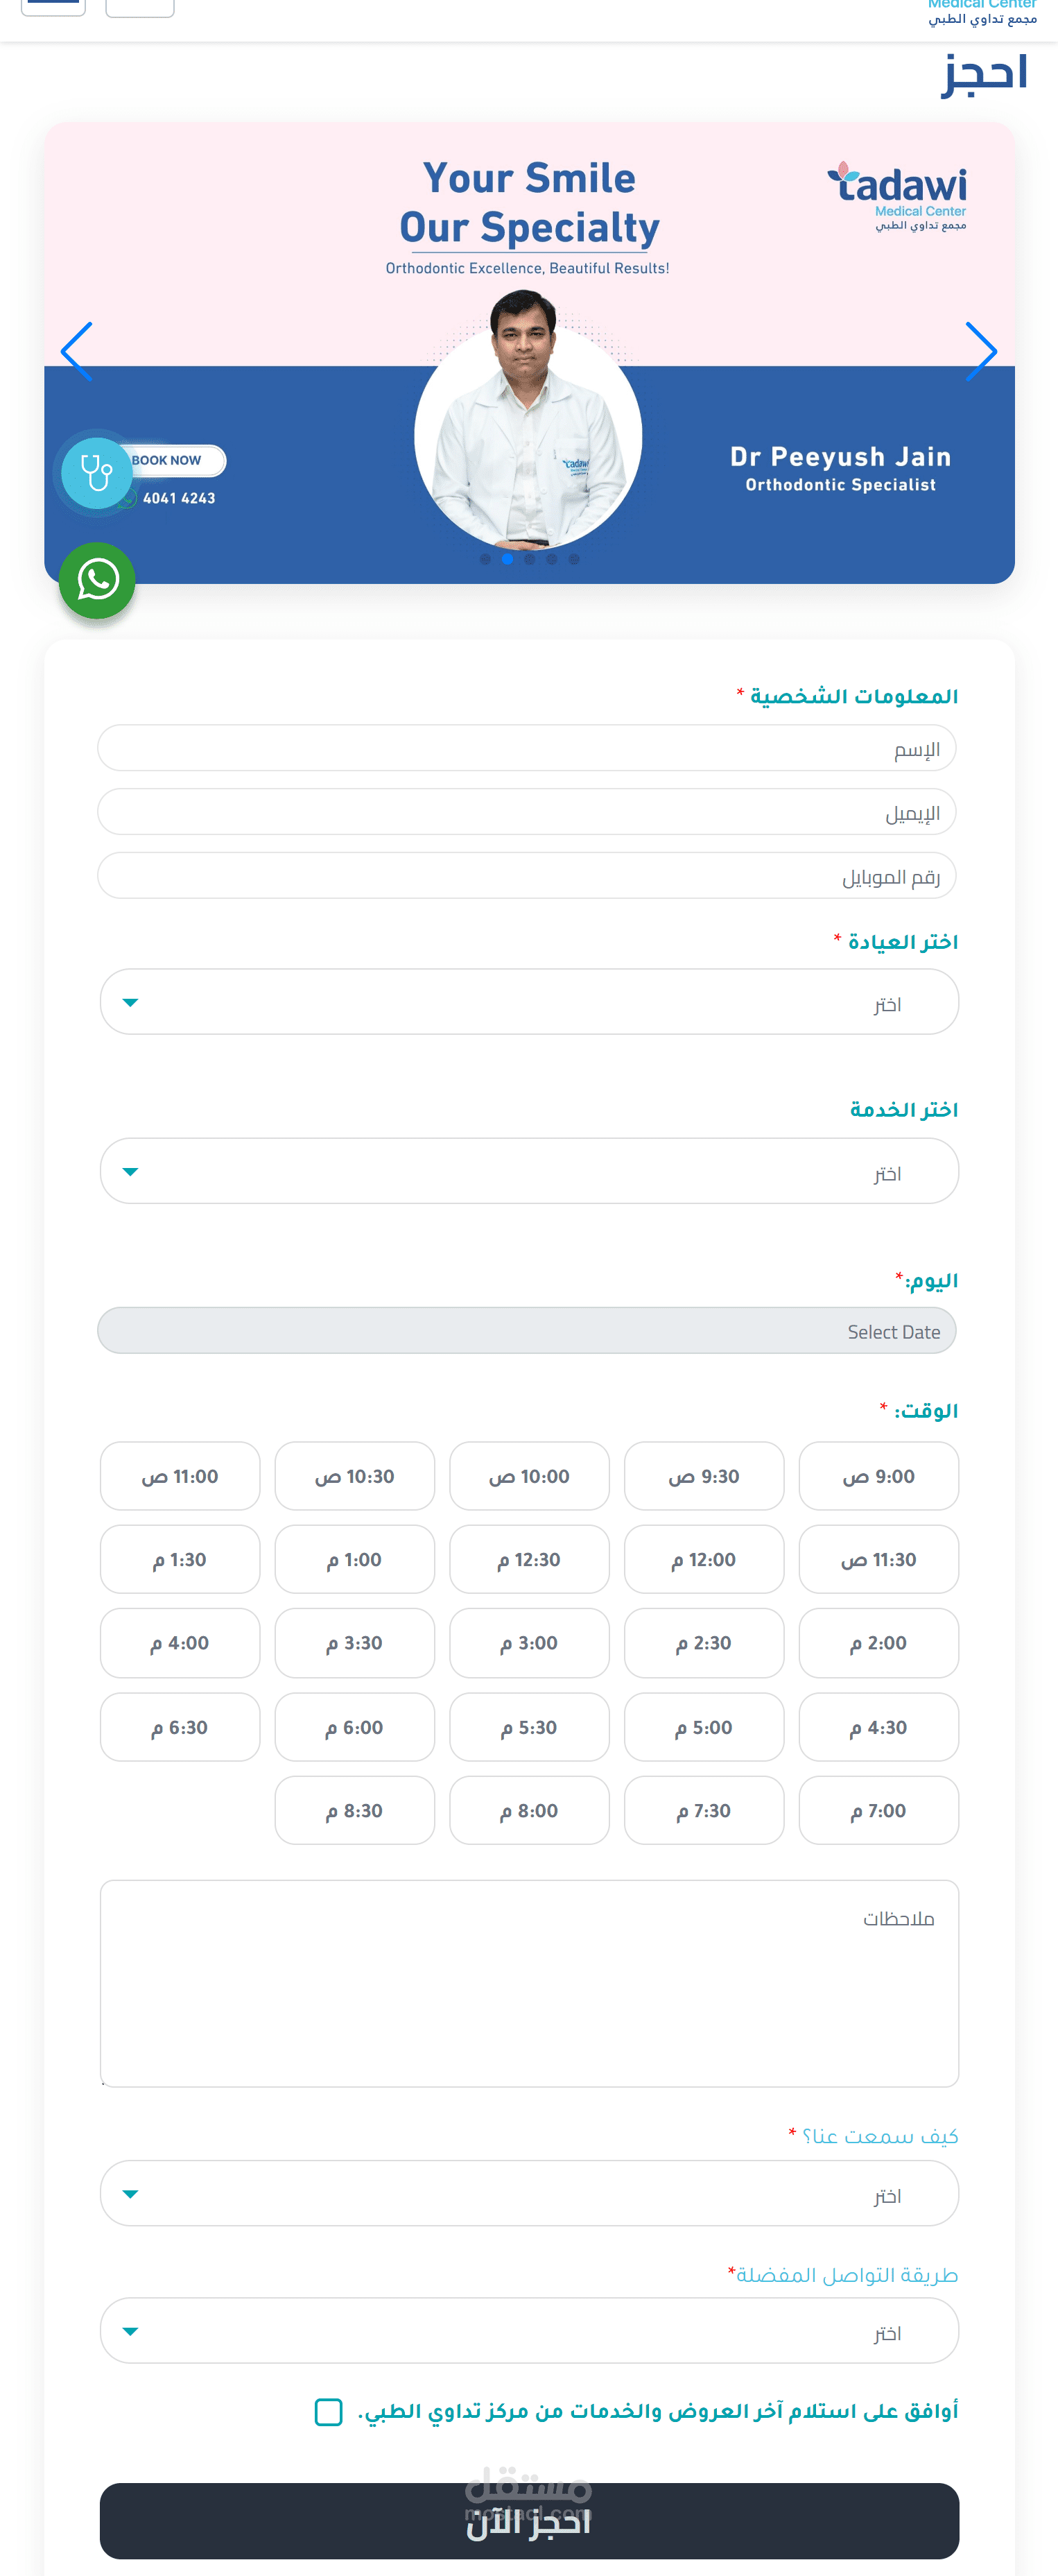Click the stethoscope Book Now icon
1058x2576 pixels.
pyautogui.click(x=96, y=473)
